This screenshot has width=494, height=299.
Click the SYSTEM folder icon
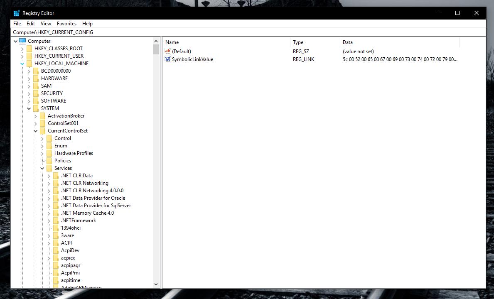click(36, 108)
